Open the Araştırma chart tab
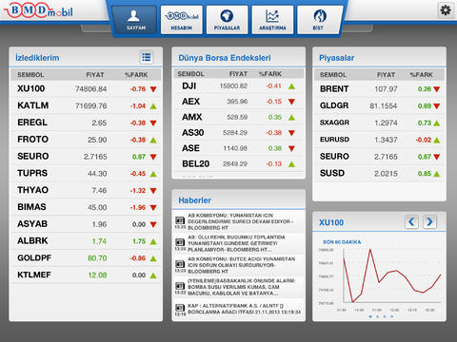 pos(272,19)
